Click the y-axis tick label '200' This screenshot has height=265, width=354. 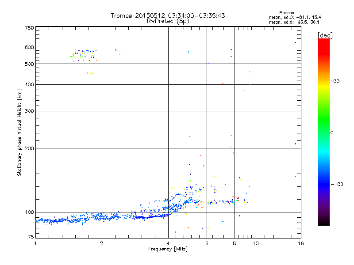(29, 148)
